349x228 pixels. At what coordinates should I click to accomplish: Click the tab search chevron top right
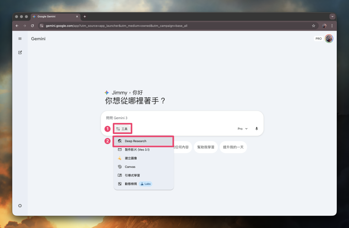332,16
